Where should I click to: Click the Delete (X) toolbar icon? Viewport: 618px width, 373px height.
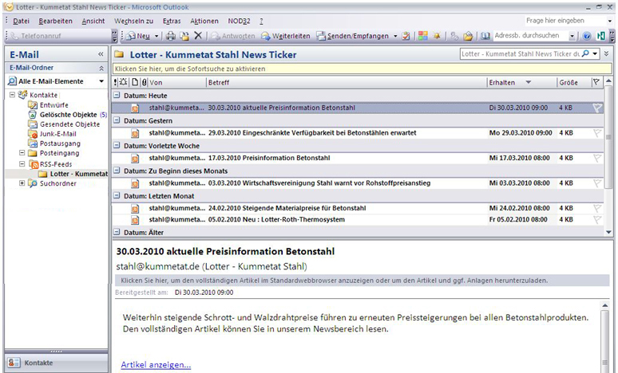[x=198, y=36]
